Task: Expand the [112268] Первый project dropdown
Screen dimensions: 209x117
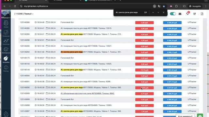Action: coord(24,14)
